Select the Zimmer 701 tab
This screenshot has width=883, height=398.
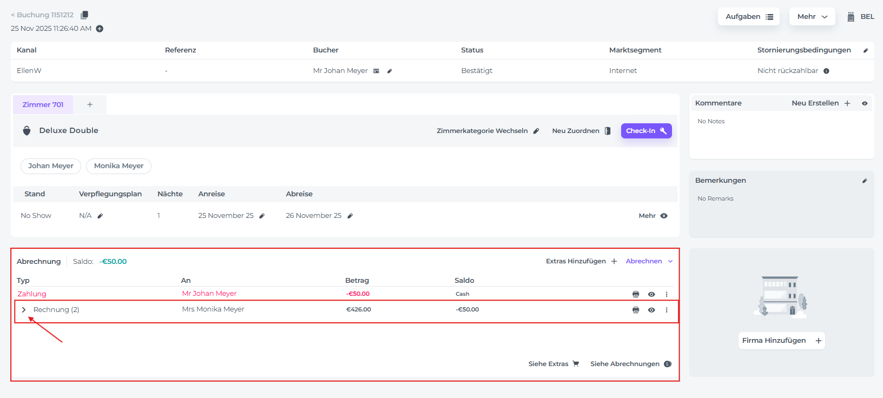(43, 104)
